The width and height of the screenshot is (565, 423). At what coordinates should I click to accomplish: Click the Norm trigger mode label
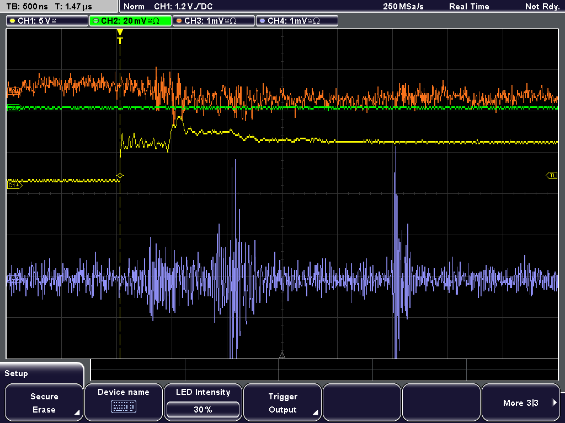(134, 7)
